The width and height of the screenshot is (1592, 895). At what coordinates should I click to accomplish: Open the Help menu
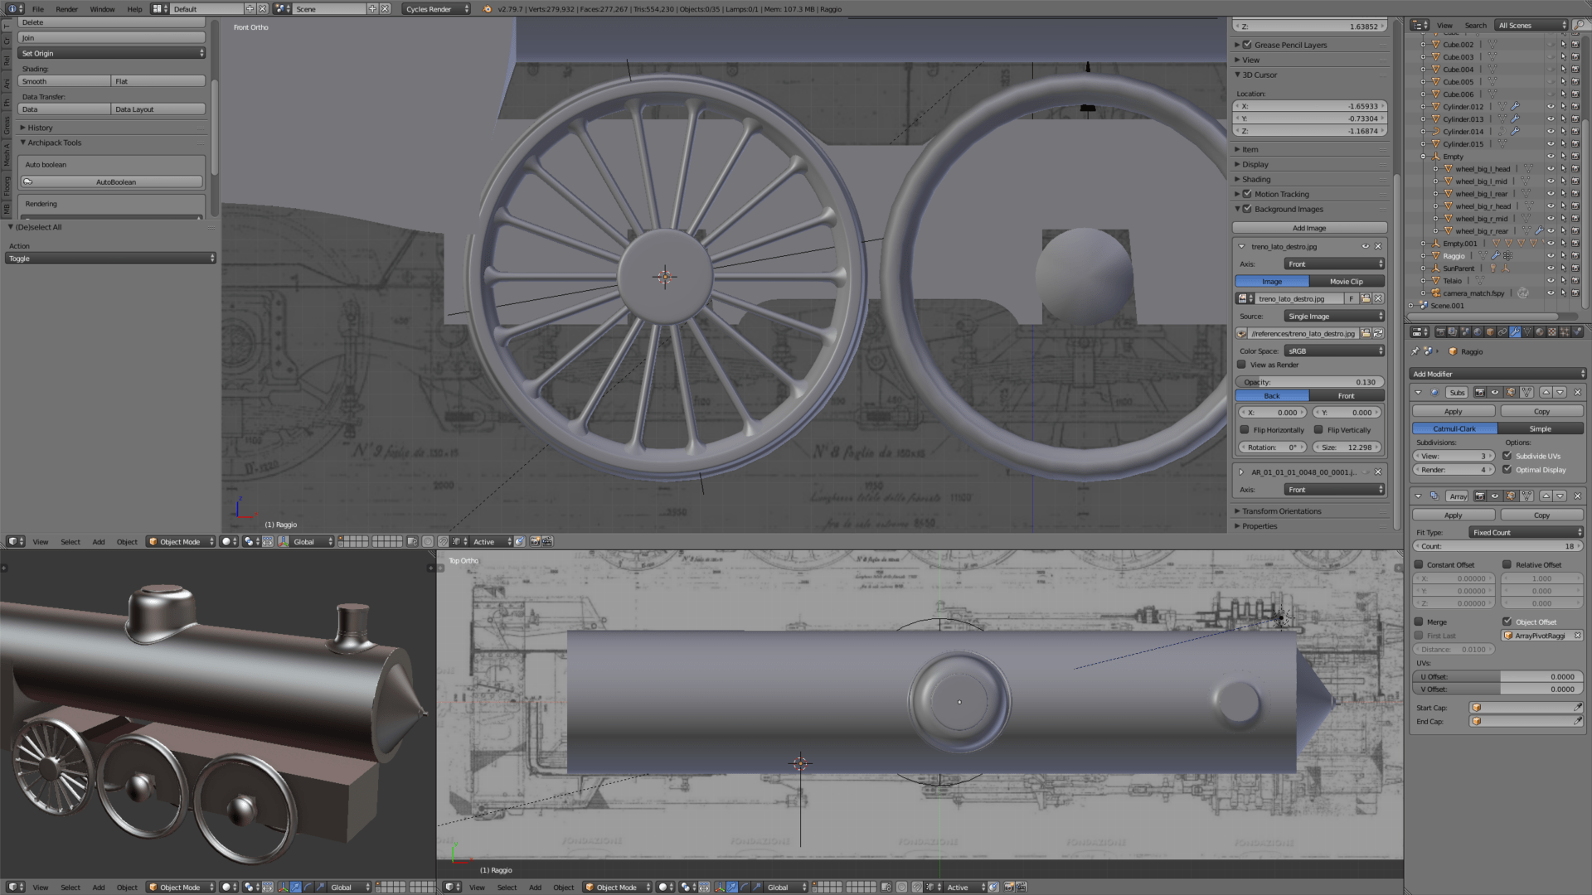click(x=134, y=9)
